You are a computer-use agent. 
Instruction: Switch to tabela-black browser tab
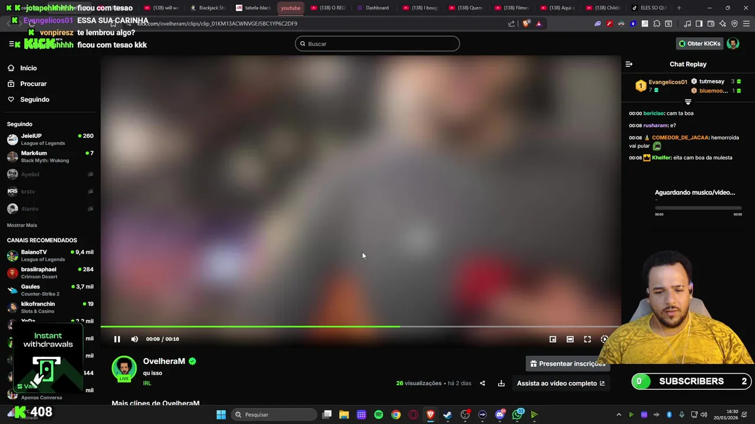tap(254, 8)
